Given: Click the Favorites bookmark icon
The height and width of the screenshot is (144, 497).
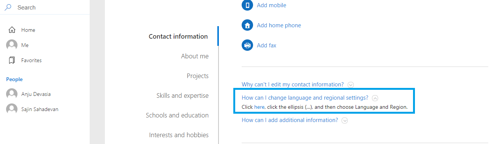Looking at the screenshot, I should tap(12, 60).
